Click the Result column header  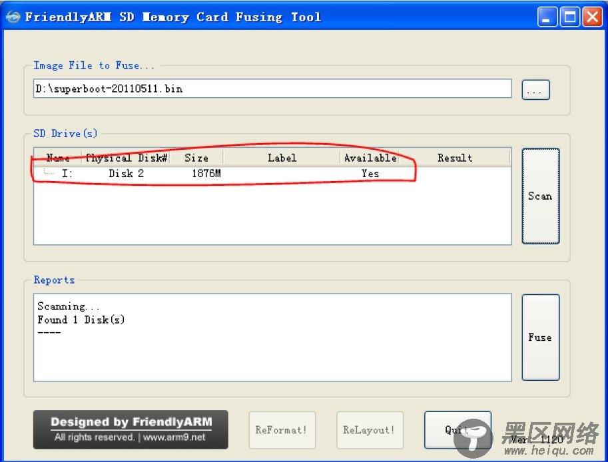pos(455,158)
